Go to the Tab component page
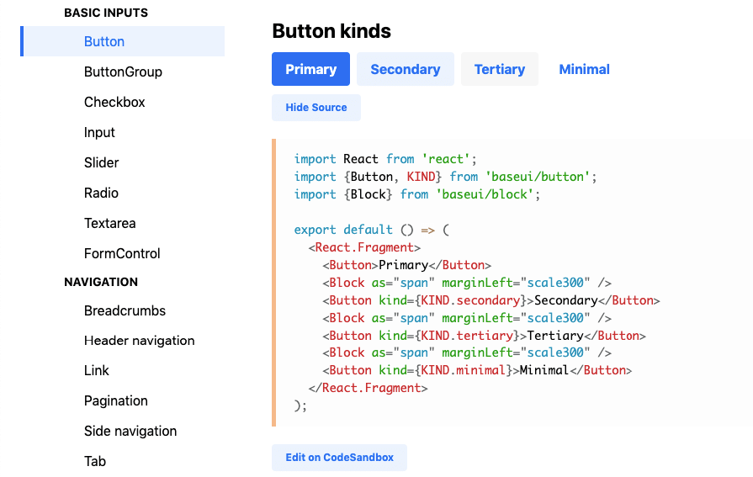The width and height of the screenshot is (753, 477). point(95,461)
